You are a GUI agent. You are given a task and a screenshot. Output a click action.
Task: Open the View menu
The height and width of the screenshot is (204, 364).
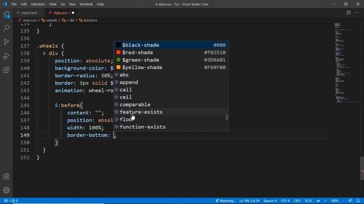point(53,4)
